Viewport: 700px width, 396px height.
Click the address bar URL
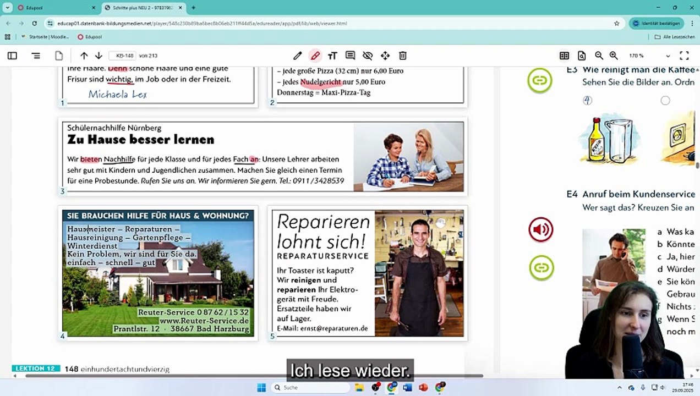(202, 24)
